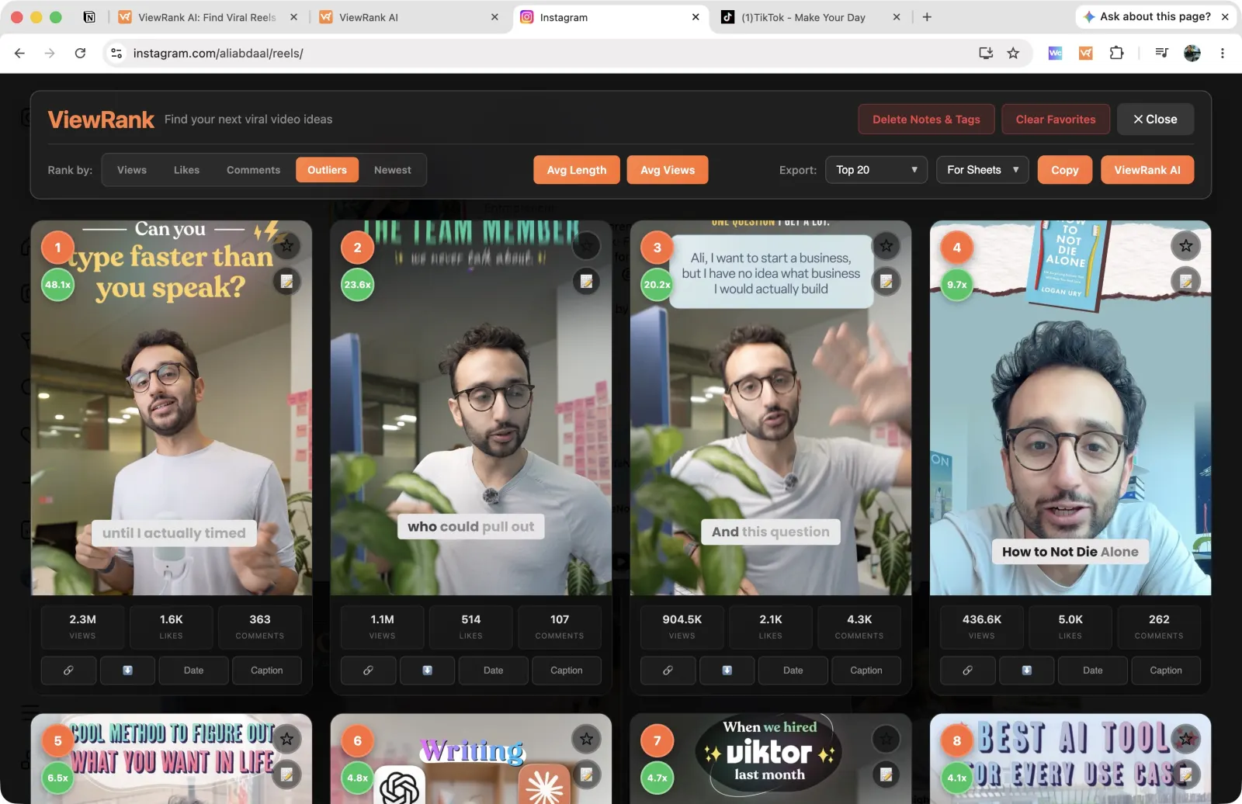Star the reel ranked 2
Screen dimensions: 1242x804
tap(587, 246)
